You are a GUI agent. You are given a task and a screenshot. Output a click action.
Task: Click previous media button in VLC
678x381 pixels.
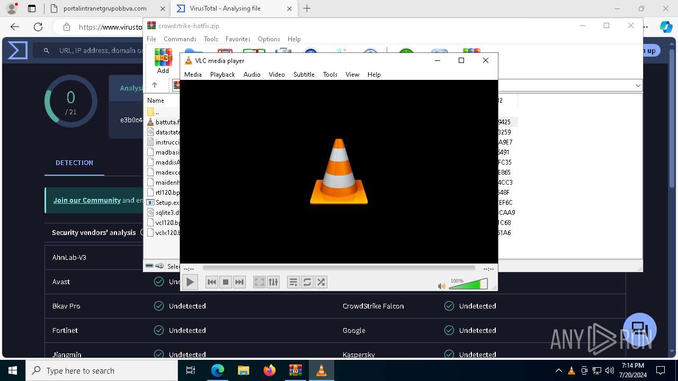(212, 282)
